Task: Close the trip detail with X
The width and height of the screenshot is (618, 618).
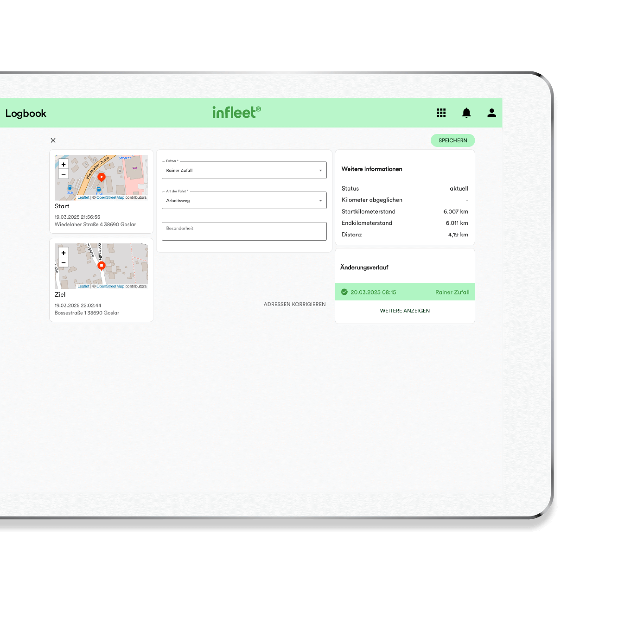Action: (x=53, y=140)
